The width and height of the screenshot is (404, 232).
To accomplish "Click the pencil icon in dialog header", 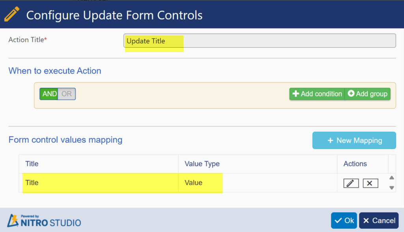I will (11, 14).
